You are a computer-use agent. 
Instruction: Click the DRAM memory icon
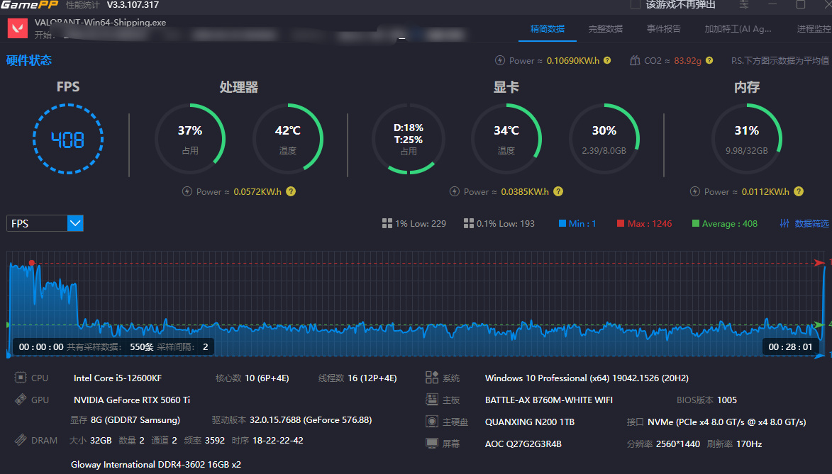click(x=20, y=439)
